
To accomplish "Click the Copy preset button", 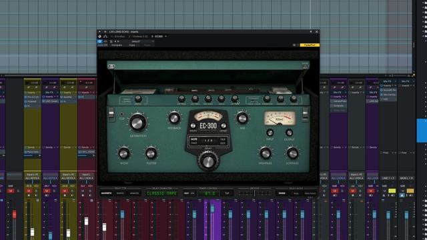I will point(132,45).
